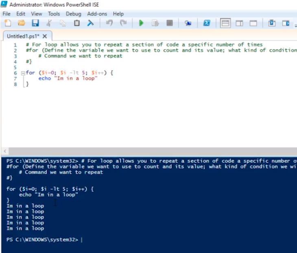297x253 pixels.
Task: Clear the console pane with the blue icon
Action: click(x=90, y=23)
